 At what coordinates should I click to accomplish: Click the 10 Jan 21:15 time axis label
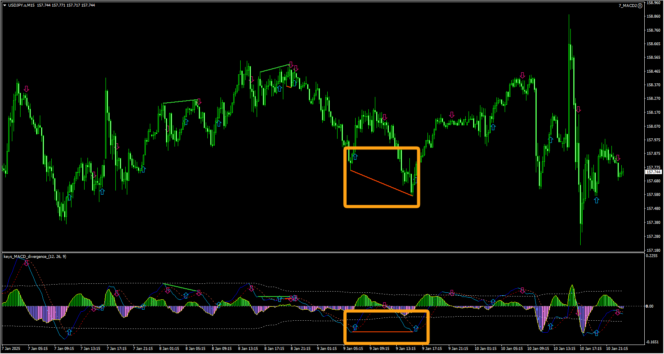coord(617,349)
